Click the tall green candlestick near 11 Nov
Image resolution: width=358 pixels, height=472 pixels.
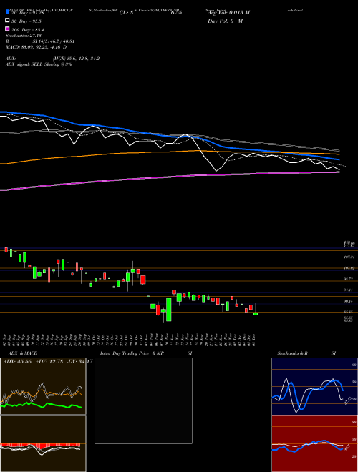(x=169, y=310)
